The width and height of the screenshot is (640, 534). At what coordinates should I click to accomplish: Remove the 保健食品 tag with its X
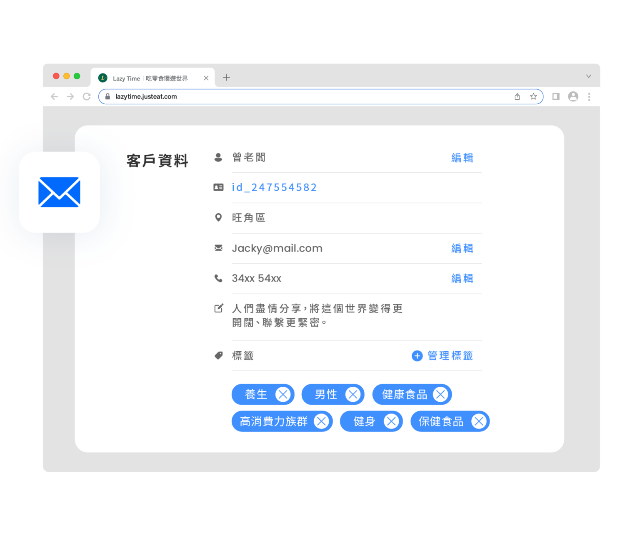(x=479, y=421)
